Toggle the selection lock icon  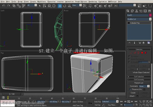29,101
